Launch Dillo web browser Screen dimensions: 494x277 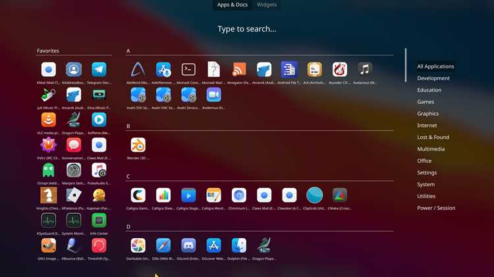163,246
